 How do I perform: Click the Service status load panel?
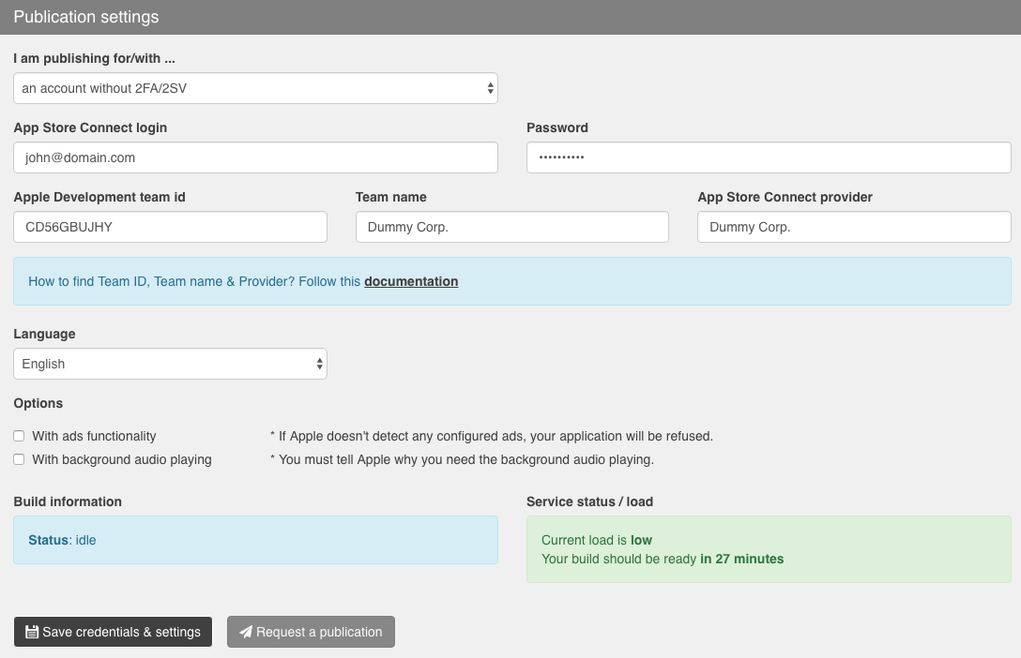(768, 549)
